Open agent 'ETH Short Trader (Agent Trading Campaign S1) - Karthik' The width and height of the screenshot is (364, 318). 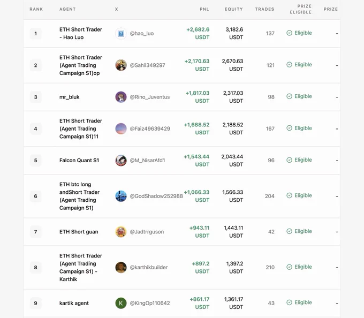(81, 267)
